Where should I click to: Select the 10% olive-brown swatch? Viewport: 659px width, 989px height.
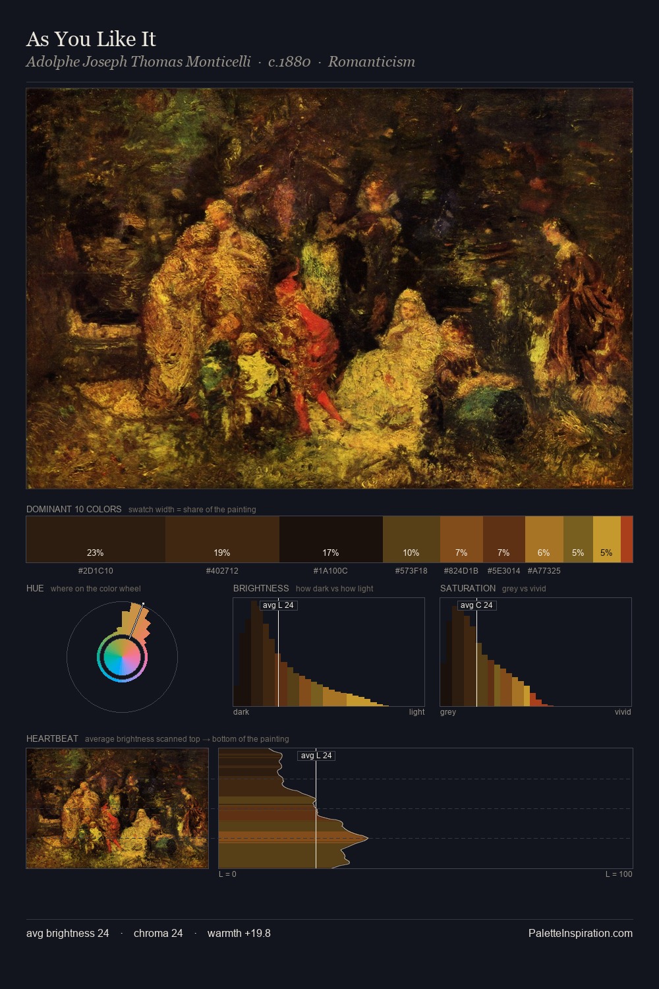411,539
